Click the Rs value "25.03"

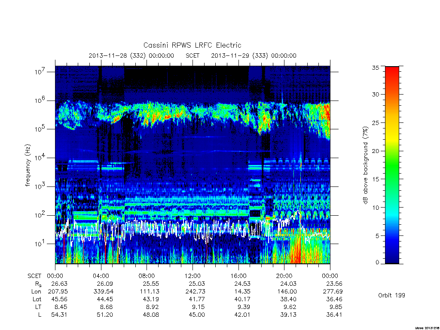[x=197, y=284]
